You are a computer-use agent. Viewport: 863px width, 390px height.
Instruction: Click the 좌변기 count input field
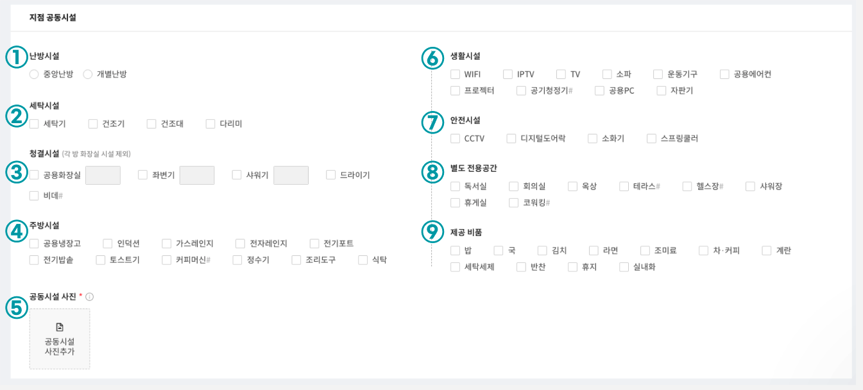point(197,175)
